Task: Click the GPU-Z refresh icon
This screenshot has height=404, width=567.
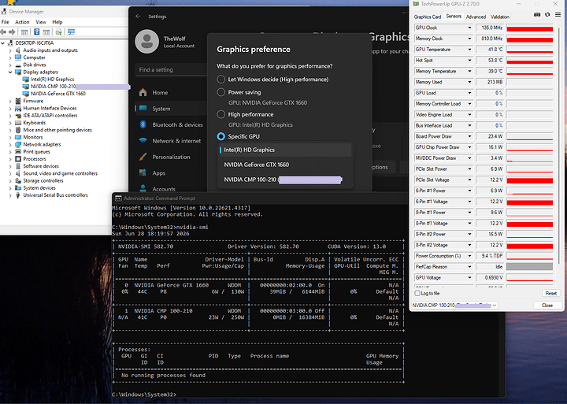Action: [547, 15]
